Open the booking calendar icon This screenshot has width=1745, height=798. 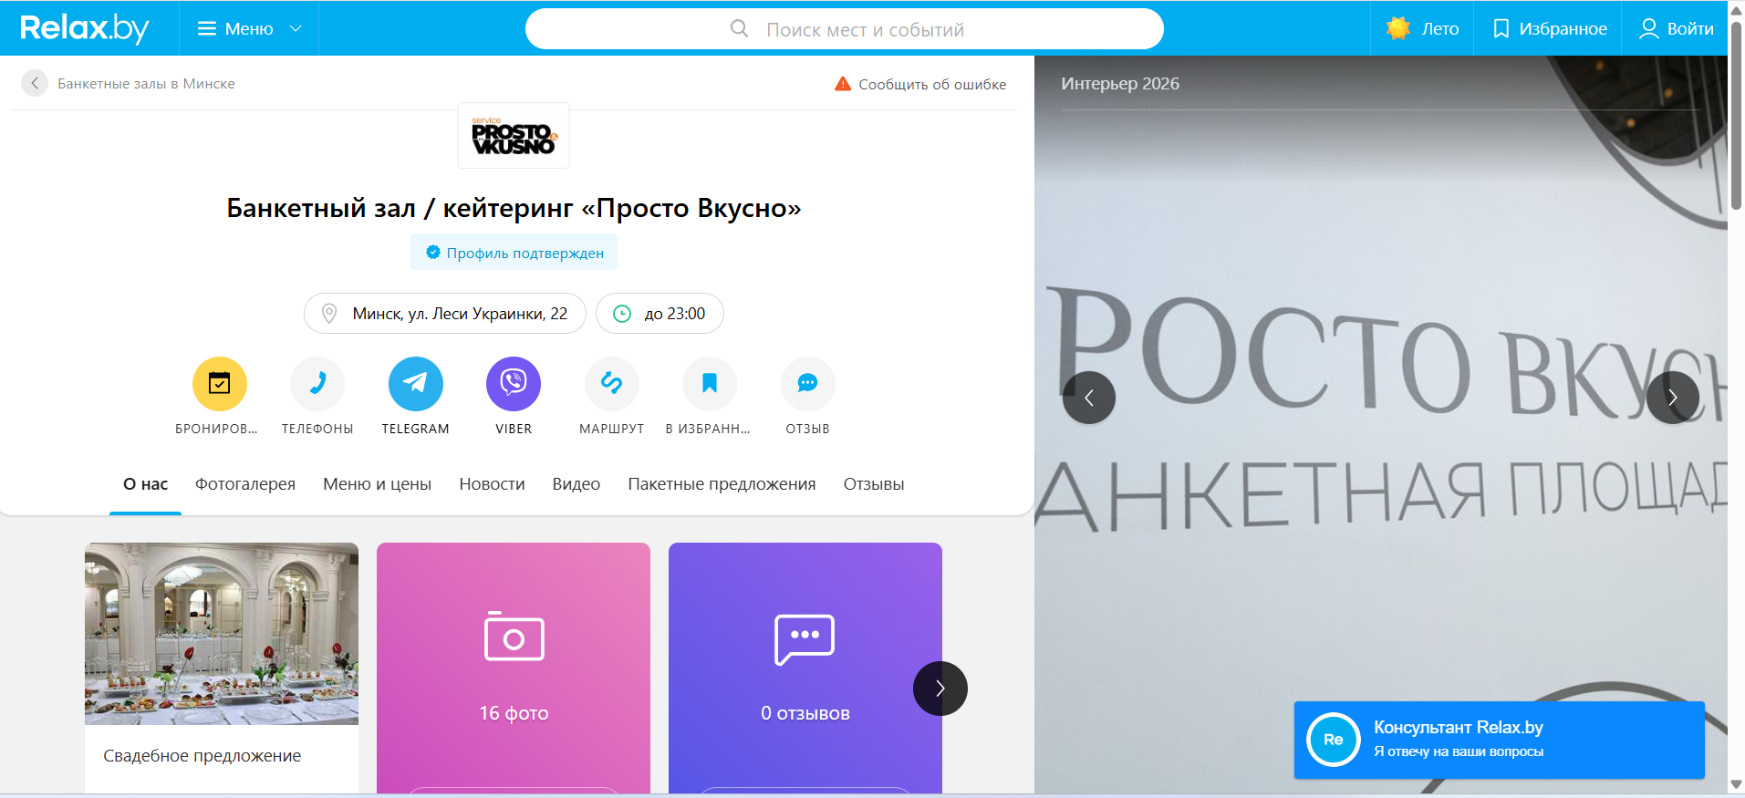click(219, 384)
